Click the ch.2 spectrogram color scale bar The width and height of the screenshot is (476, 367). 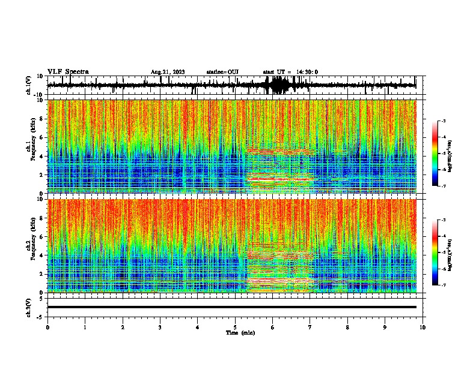(x=435, y=252)
